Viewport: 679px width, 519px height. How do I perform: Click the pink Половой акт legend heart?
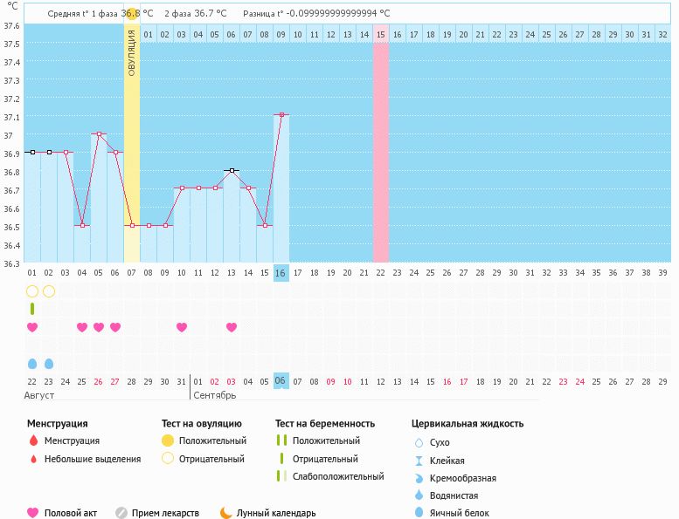33,513
